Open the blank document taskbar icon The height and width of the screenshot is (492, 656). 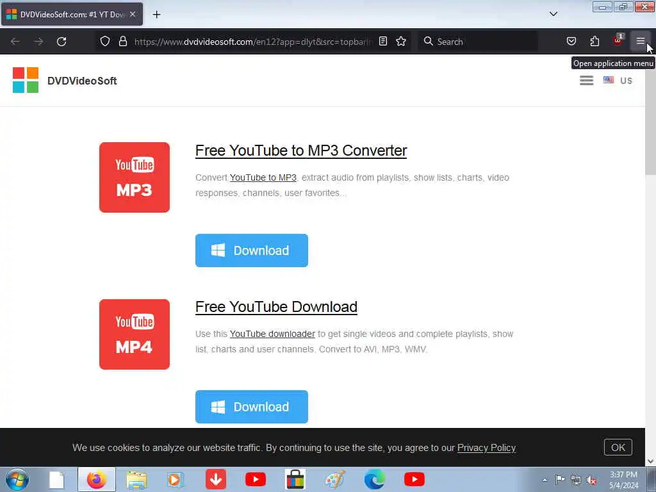click(56, 480)
